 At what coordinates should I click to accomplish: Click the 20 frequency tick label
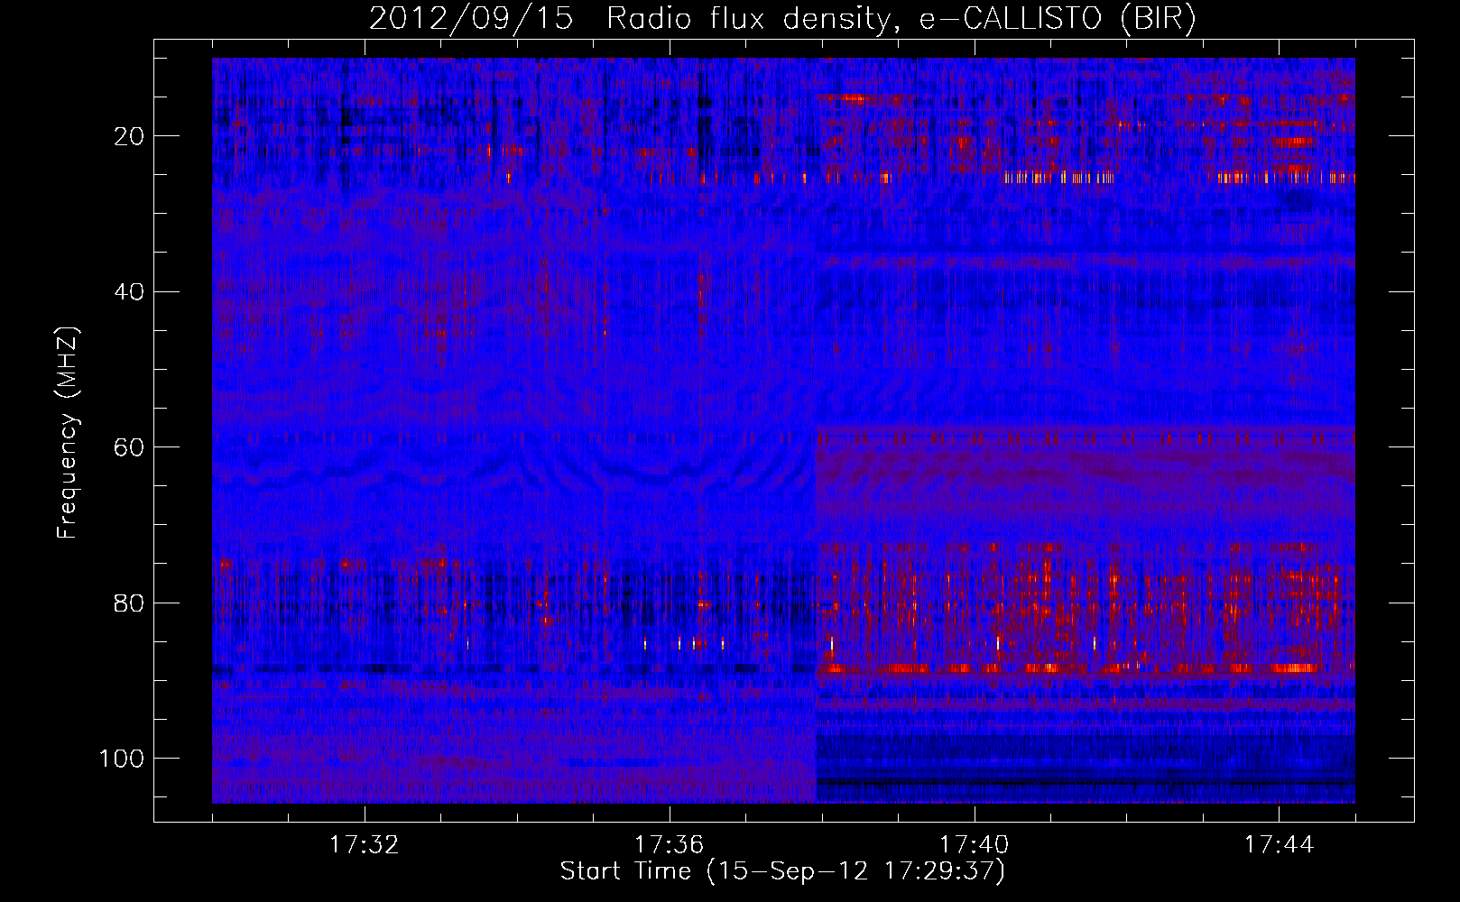(x=130, y=136)
